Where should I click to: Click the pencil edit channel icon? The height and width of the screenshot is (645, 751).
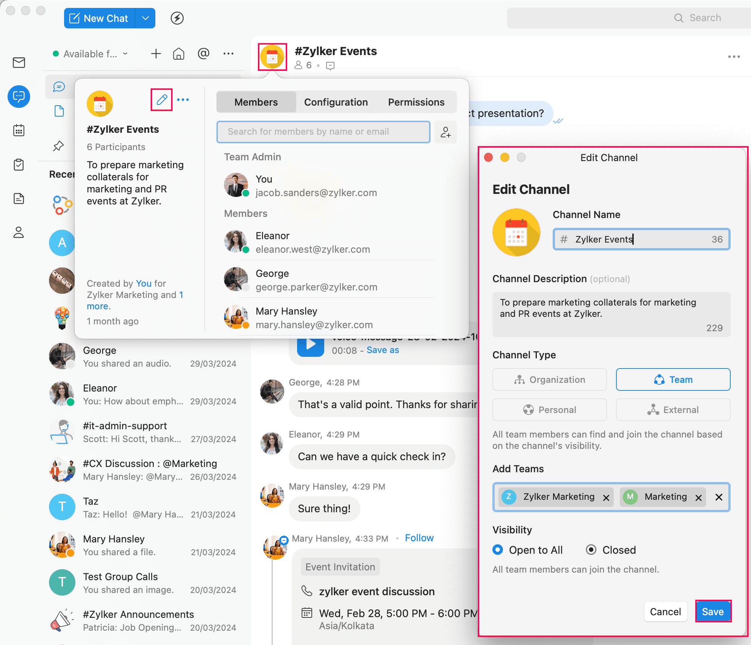coord(162,100)
